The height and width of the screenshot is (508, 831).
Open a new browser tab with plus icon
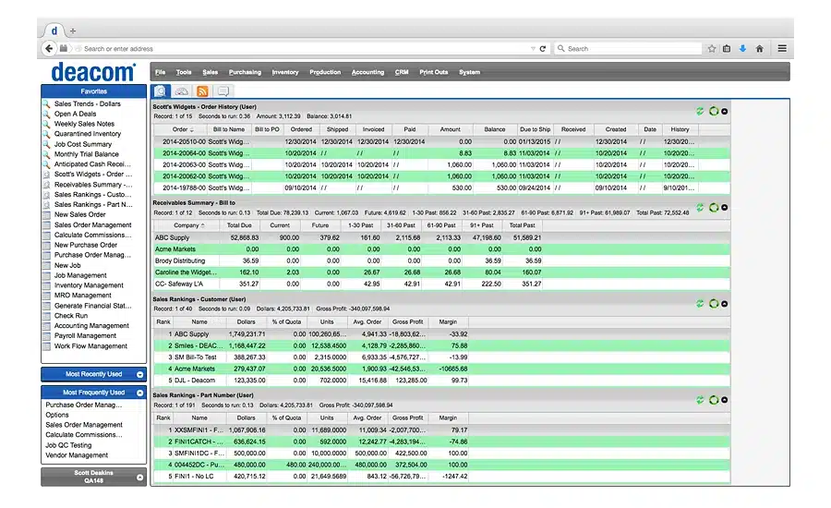click(73, 31)
